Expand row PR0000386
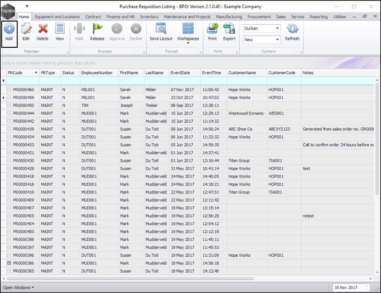 point(9,263)
